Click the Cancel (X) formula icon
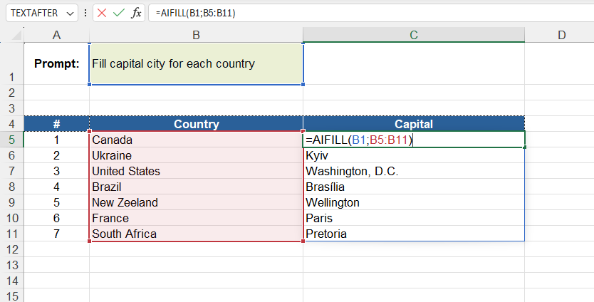Viewport: 594px width, 302px height. (x=103, y=14)
